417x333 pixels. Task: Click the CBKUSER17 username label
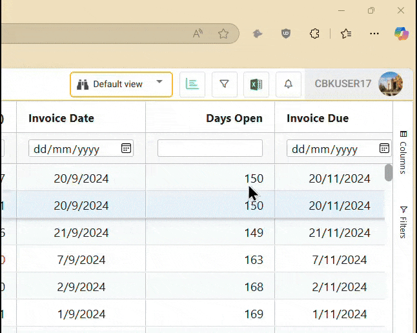tap(343, 84)
